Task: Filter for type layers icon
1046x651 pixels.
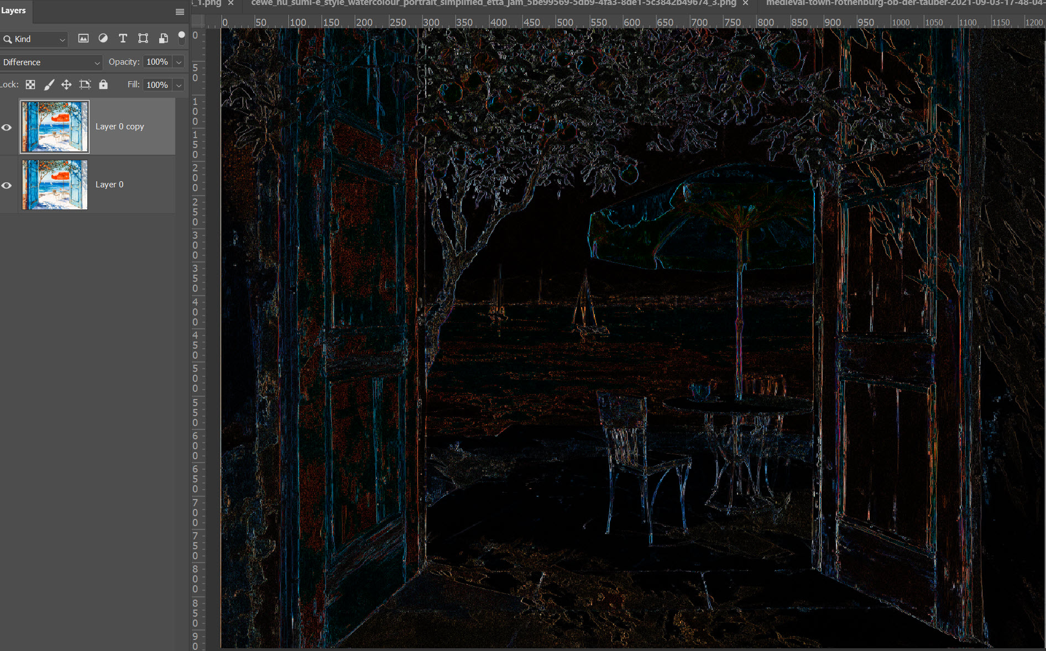Action: pyautogui.click(x=123, y=39)
